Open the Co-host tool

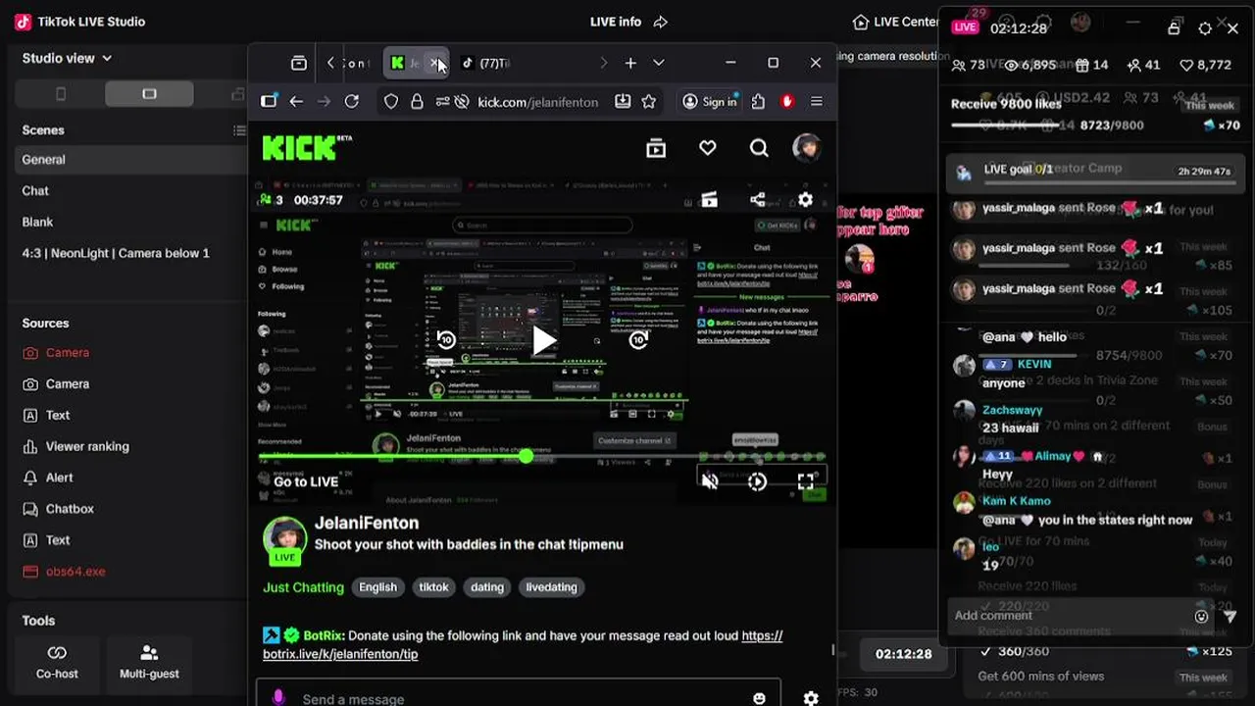57,663
